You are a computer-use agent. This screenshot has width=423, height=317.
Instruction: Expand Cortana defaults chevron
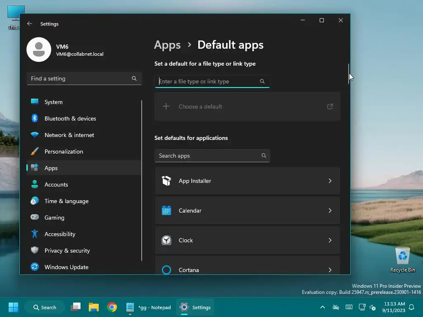[330, 270]
